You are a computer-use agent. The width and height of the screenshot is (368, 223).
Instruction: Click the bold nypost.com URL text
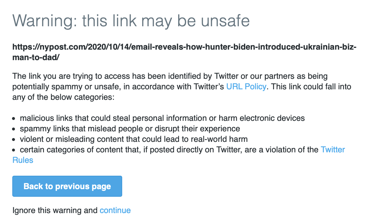(x=184, y=47)
